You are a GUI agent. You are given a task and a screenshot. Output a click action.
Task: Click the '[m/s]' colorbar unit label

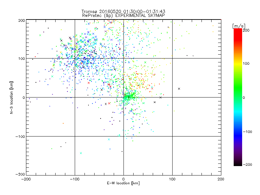(x=239, y=26)
